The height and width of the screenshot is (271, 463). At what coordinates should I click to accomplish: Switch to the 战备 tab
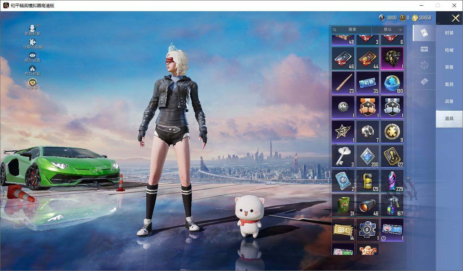pyautogui.click(x=449, y=101)
